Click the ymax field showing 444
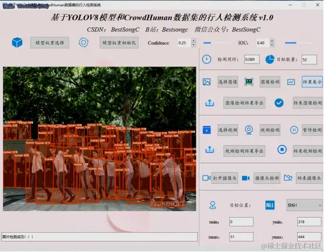324x252 pixels. tap(309, 237)
